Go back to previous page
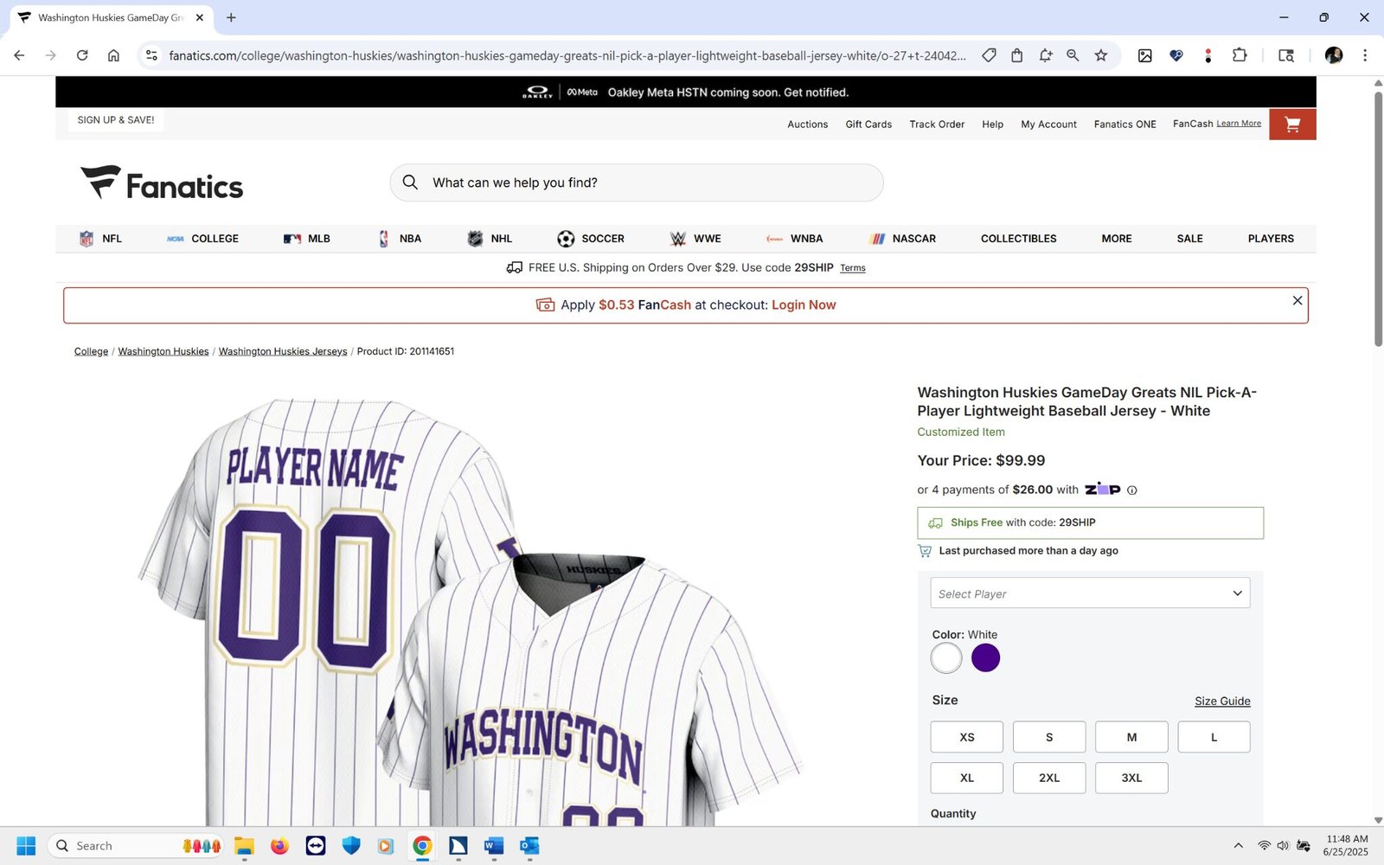 (19, 55)
